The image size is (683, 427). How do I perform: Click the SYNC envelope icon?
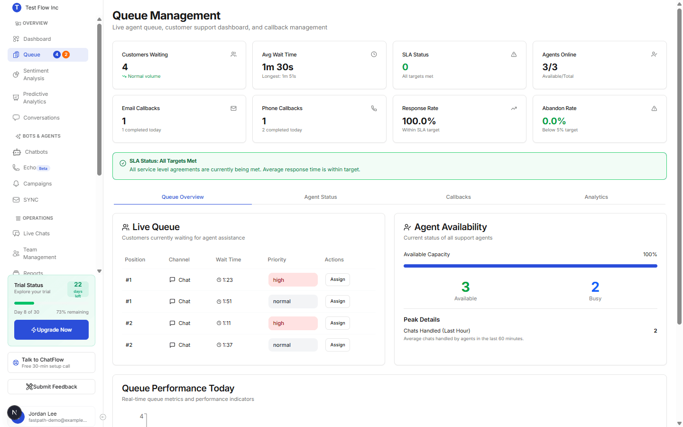pos(16,200)
